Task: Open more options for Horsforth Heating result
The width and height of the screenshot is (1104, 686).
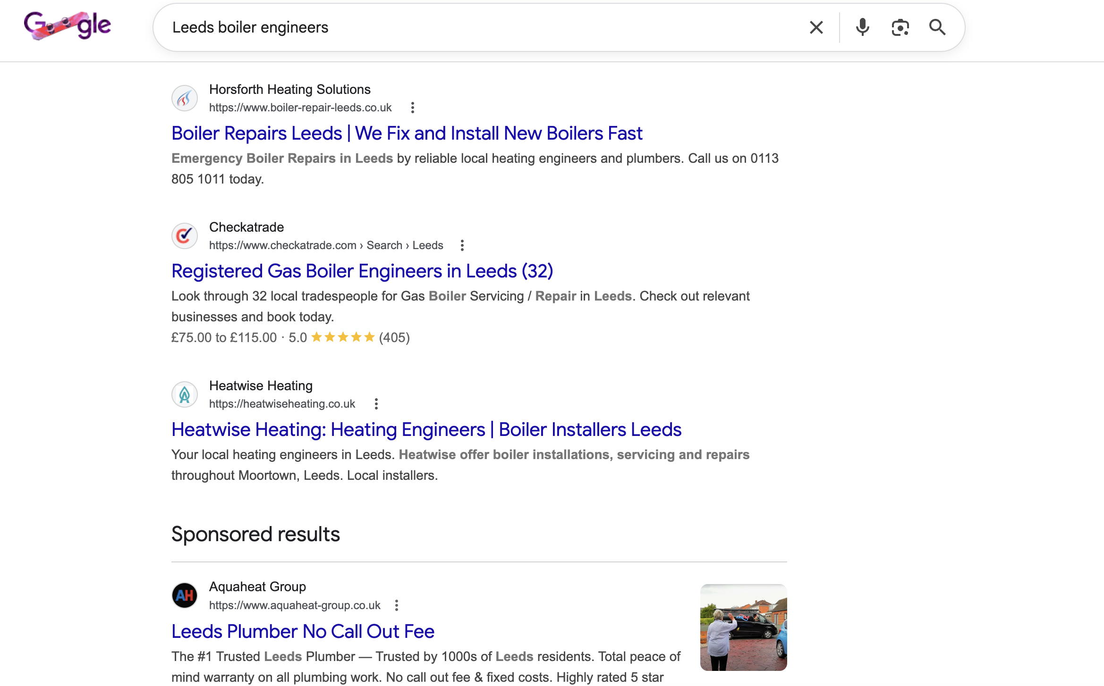Action: (x=413, y=108)
